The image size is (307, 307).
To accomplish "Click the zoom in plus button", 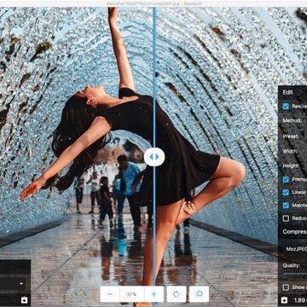I will pos(154,294).
